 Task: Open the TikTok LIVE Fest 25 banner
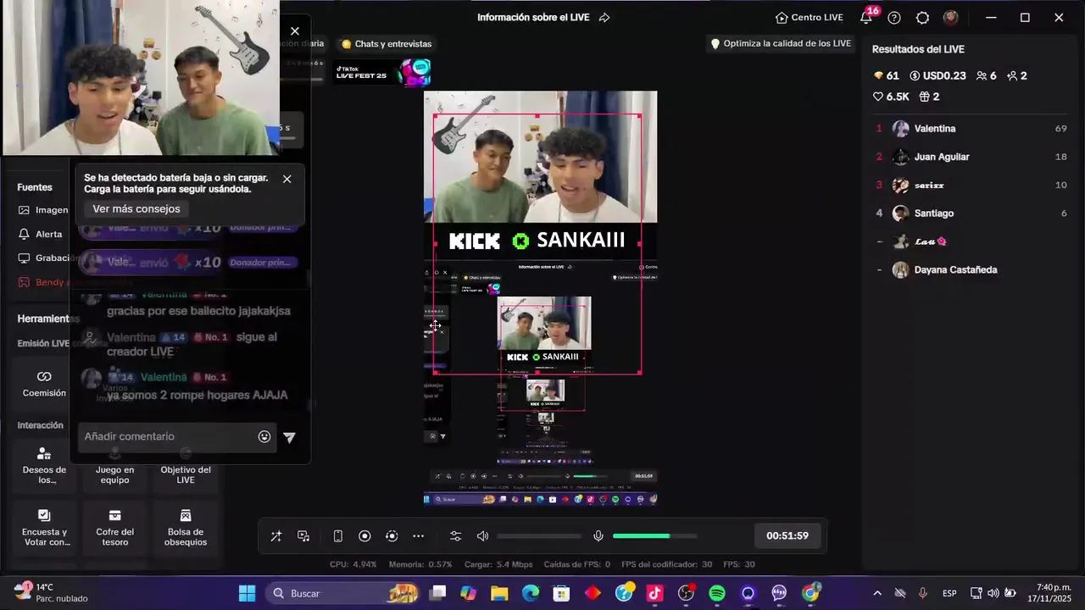click(382, 73)
